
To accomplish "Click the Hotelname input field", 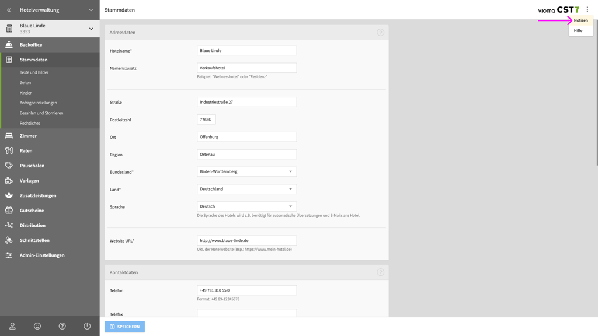I will coord(246,51).
